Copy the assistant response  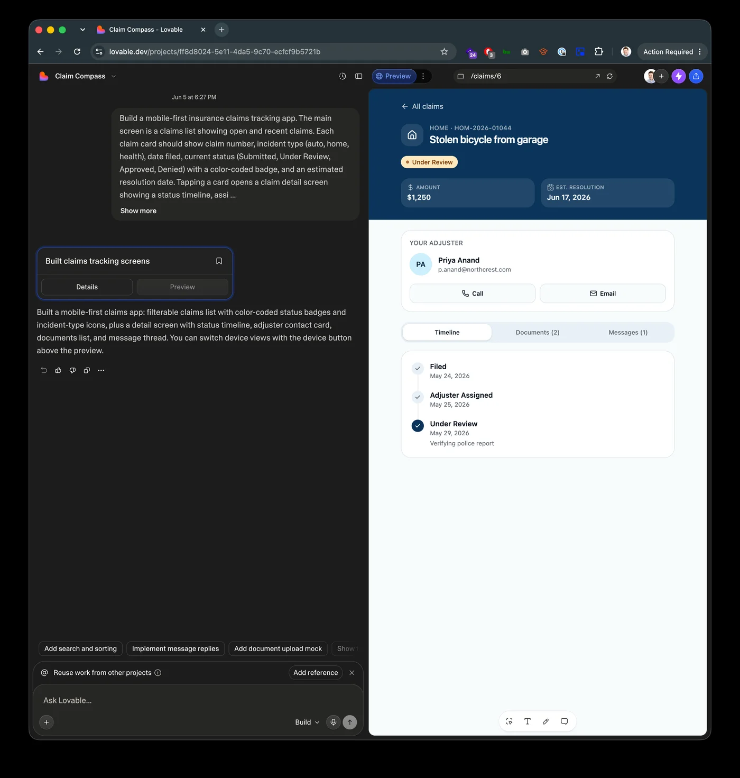(87, 370)
